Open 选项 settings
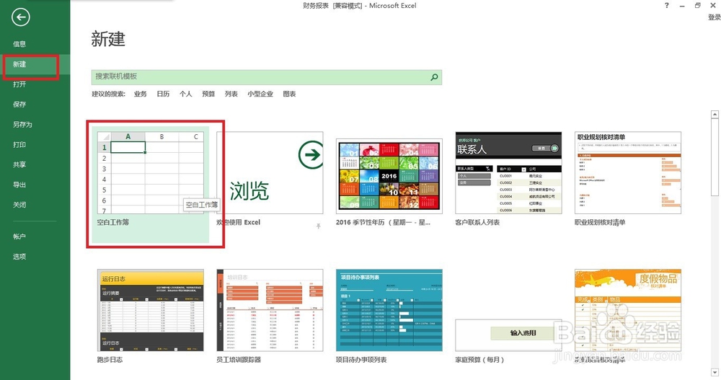 (19, 257)
